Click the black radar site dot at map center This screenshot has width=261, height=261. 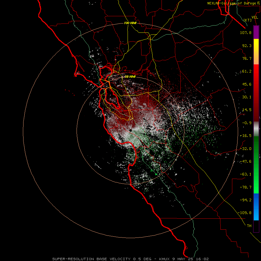131,130
